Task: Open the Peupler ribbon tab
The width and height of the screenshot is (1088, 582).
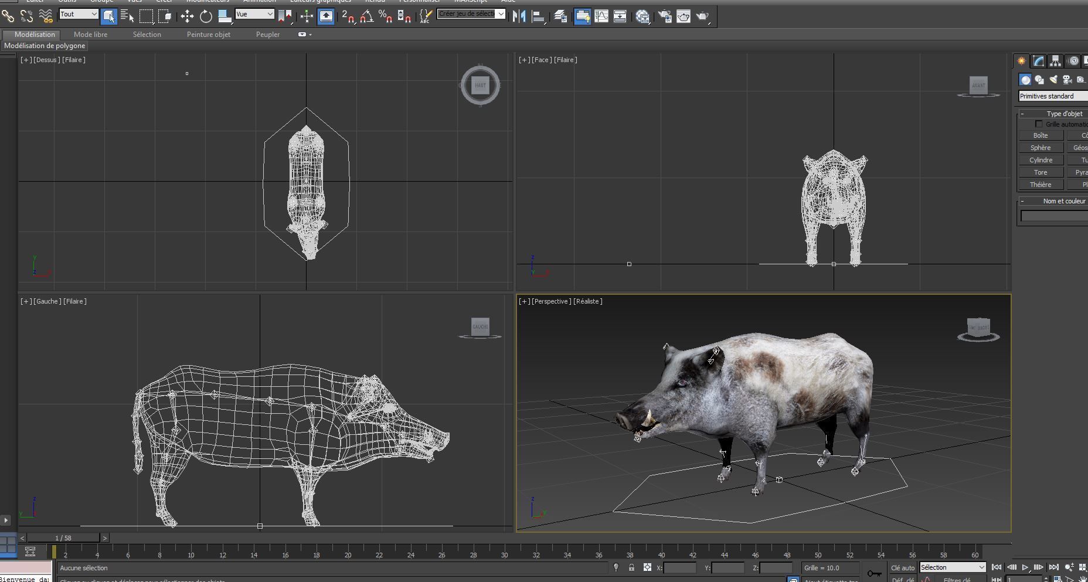Action: pos(268,35)
